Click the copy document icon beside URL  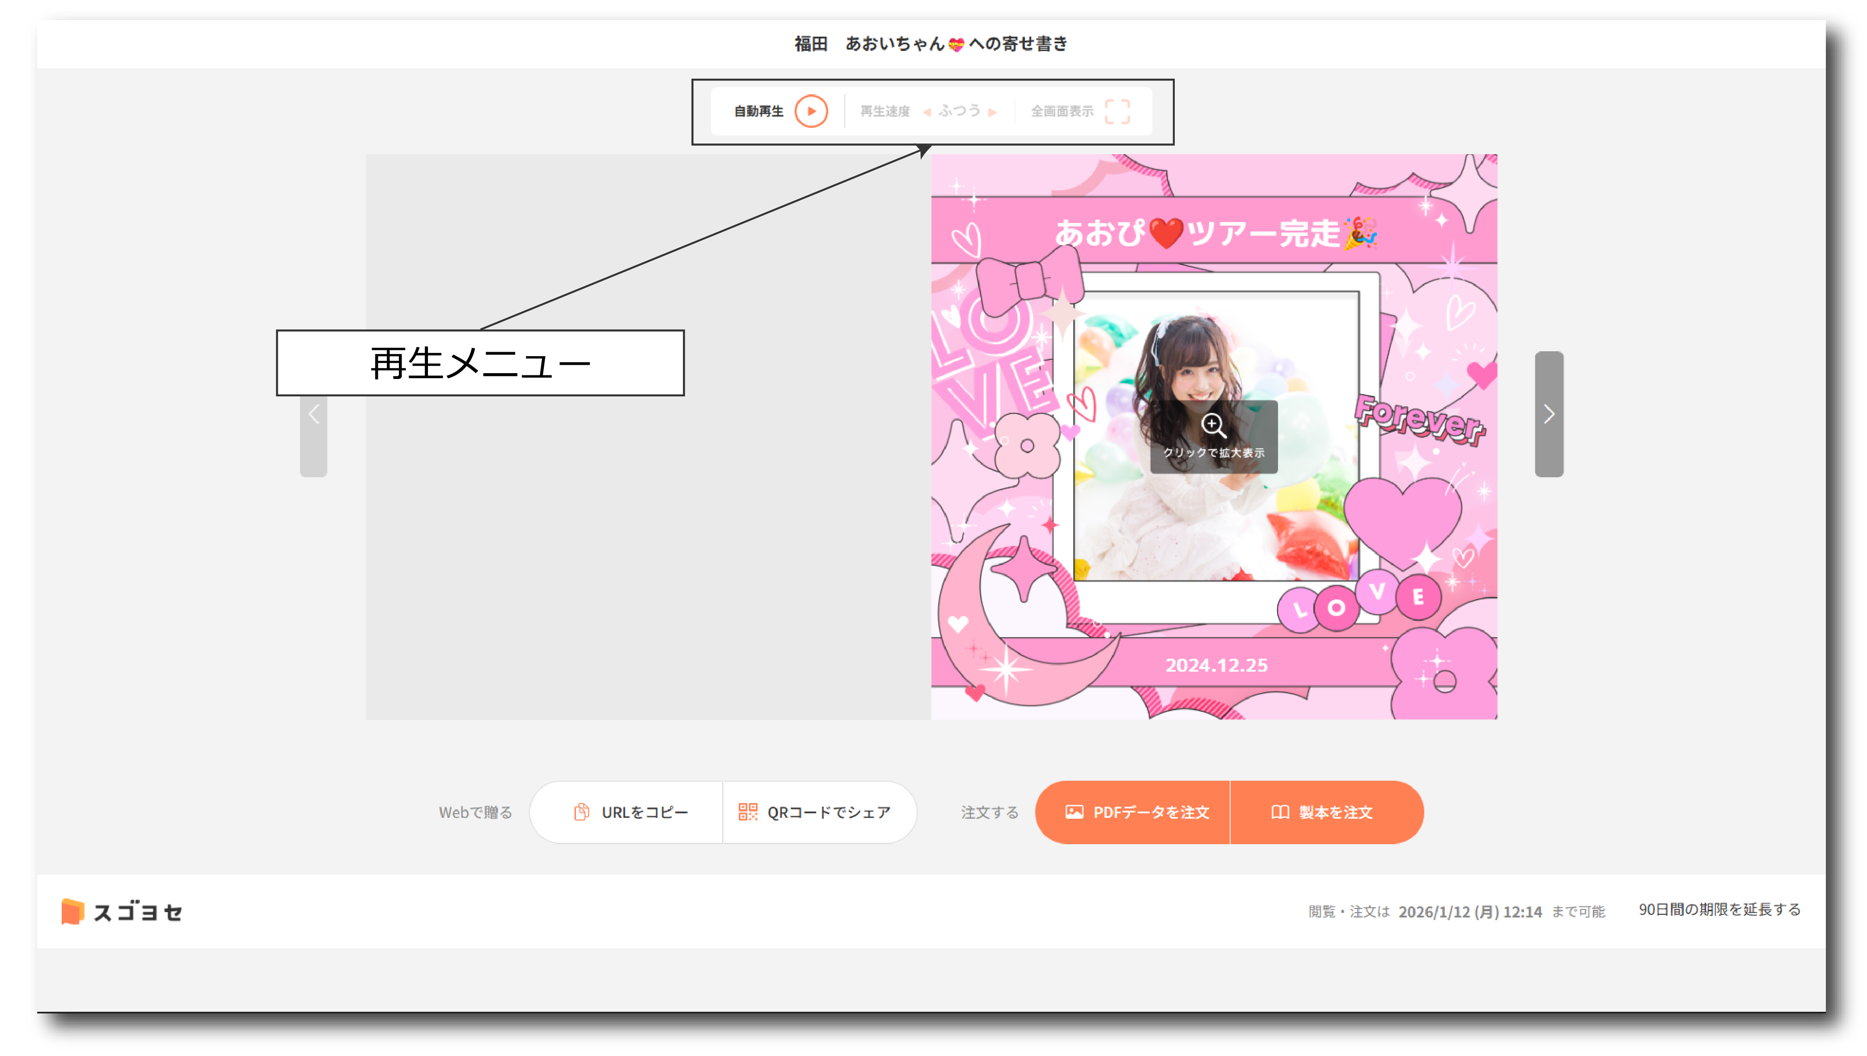(581, 812)
